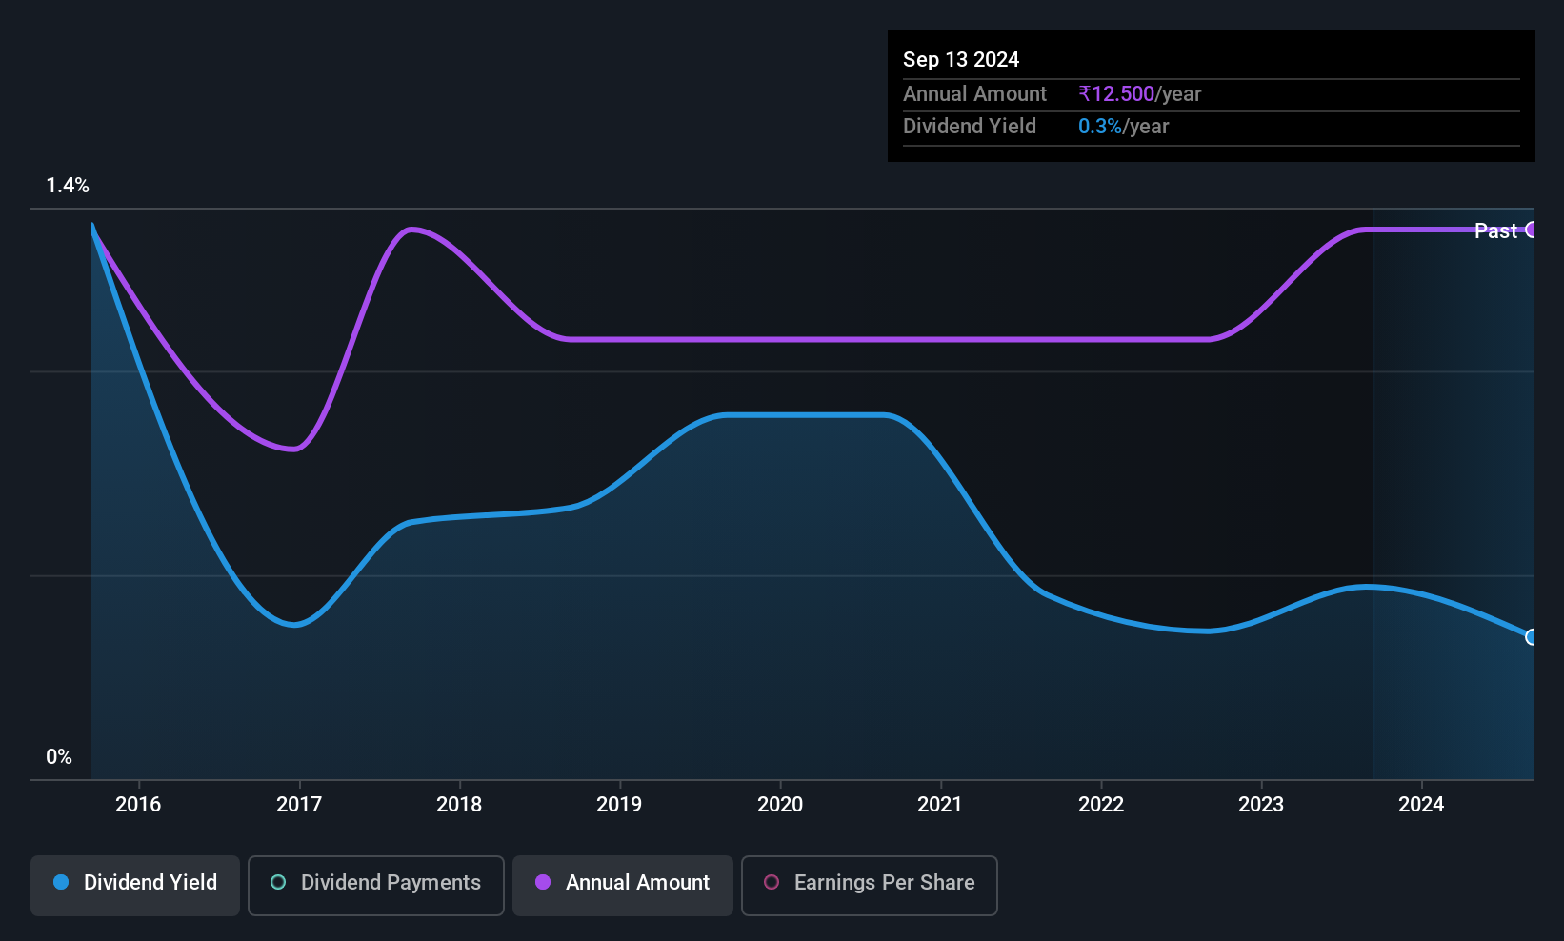Viewport: 1564px width, 941px height.
Task: Click the 1.4% y-axis label
Action: tap(68, 186)
